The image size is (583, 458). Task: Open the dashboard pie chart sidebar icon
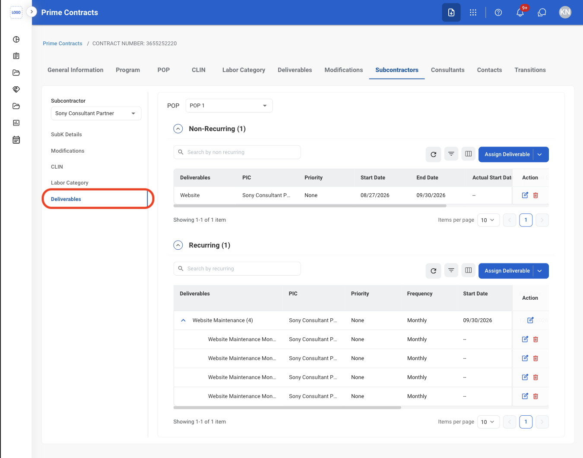(16, 40)
